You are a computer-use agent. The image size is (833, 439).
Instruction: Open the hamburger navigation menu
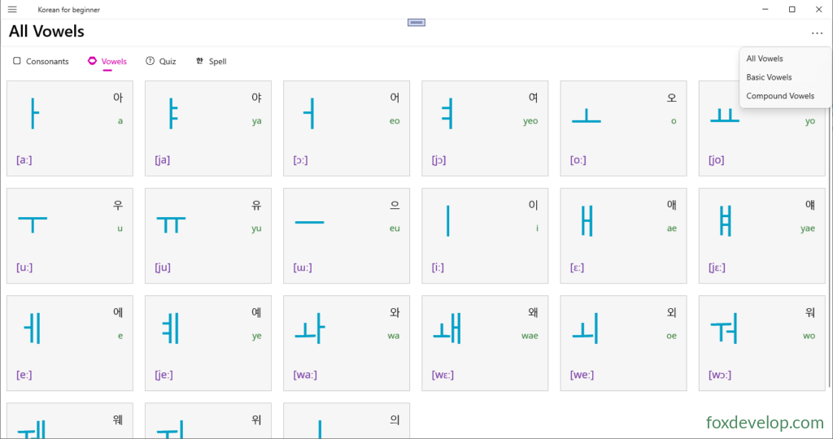[12, 10]
